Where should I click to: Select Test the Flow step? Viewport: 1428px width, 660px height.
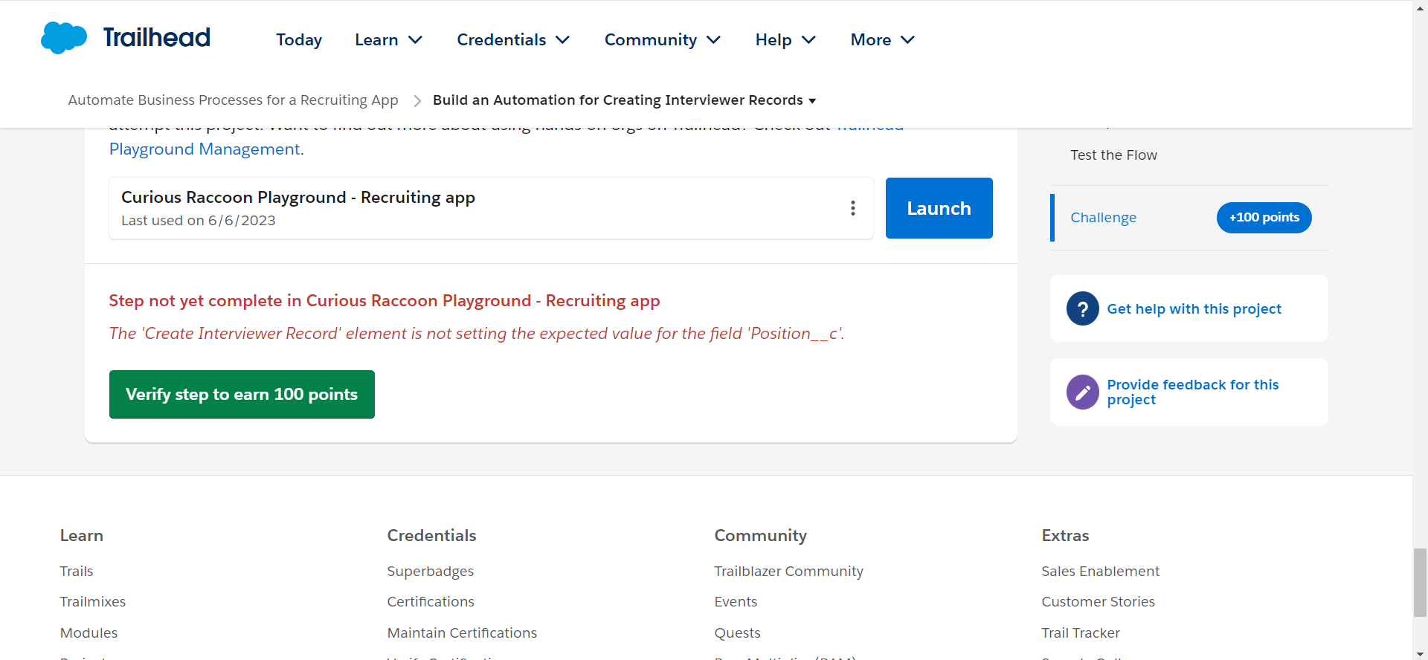[x=1113, y=155]
